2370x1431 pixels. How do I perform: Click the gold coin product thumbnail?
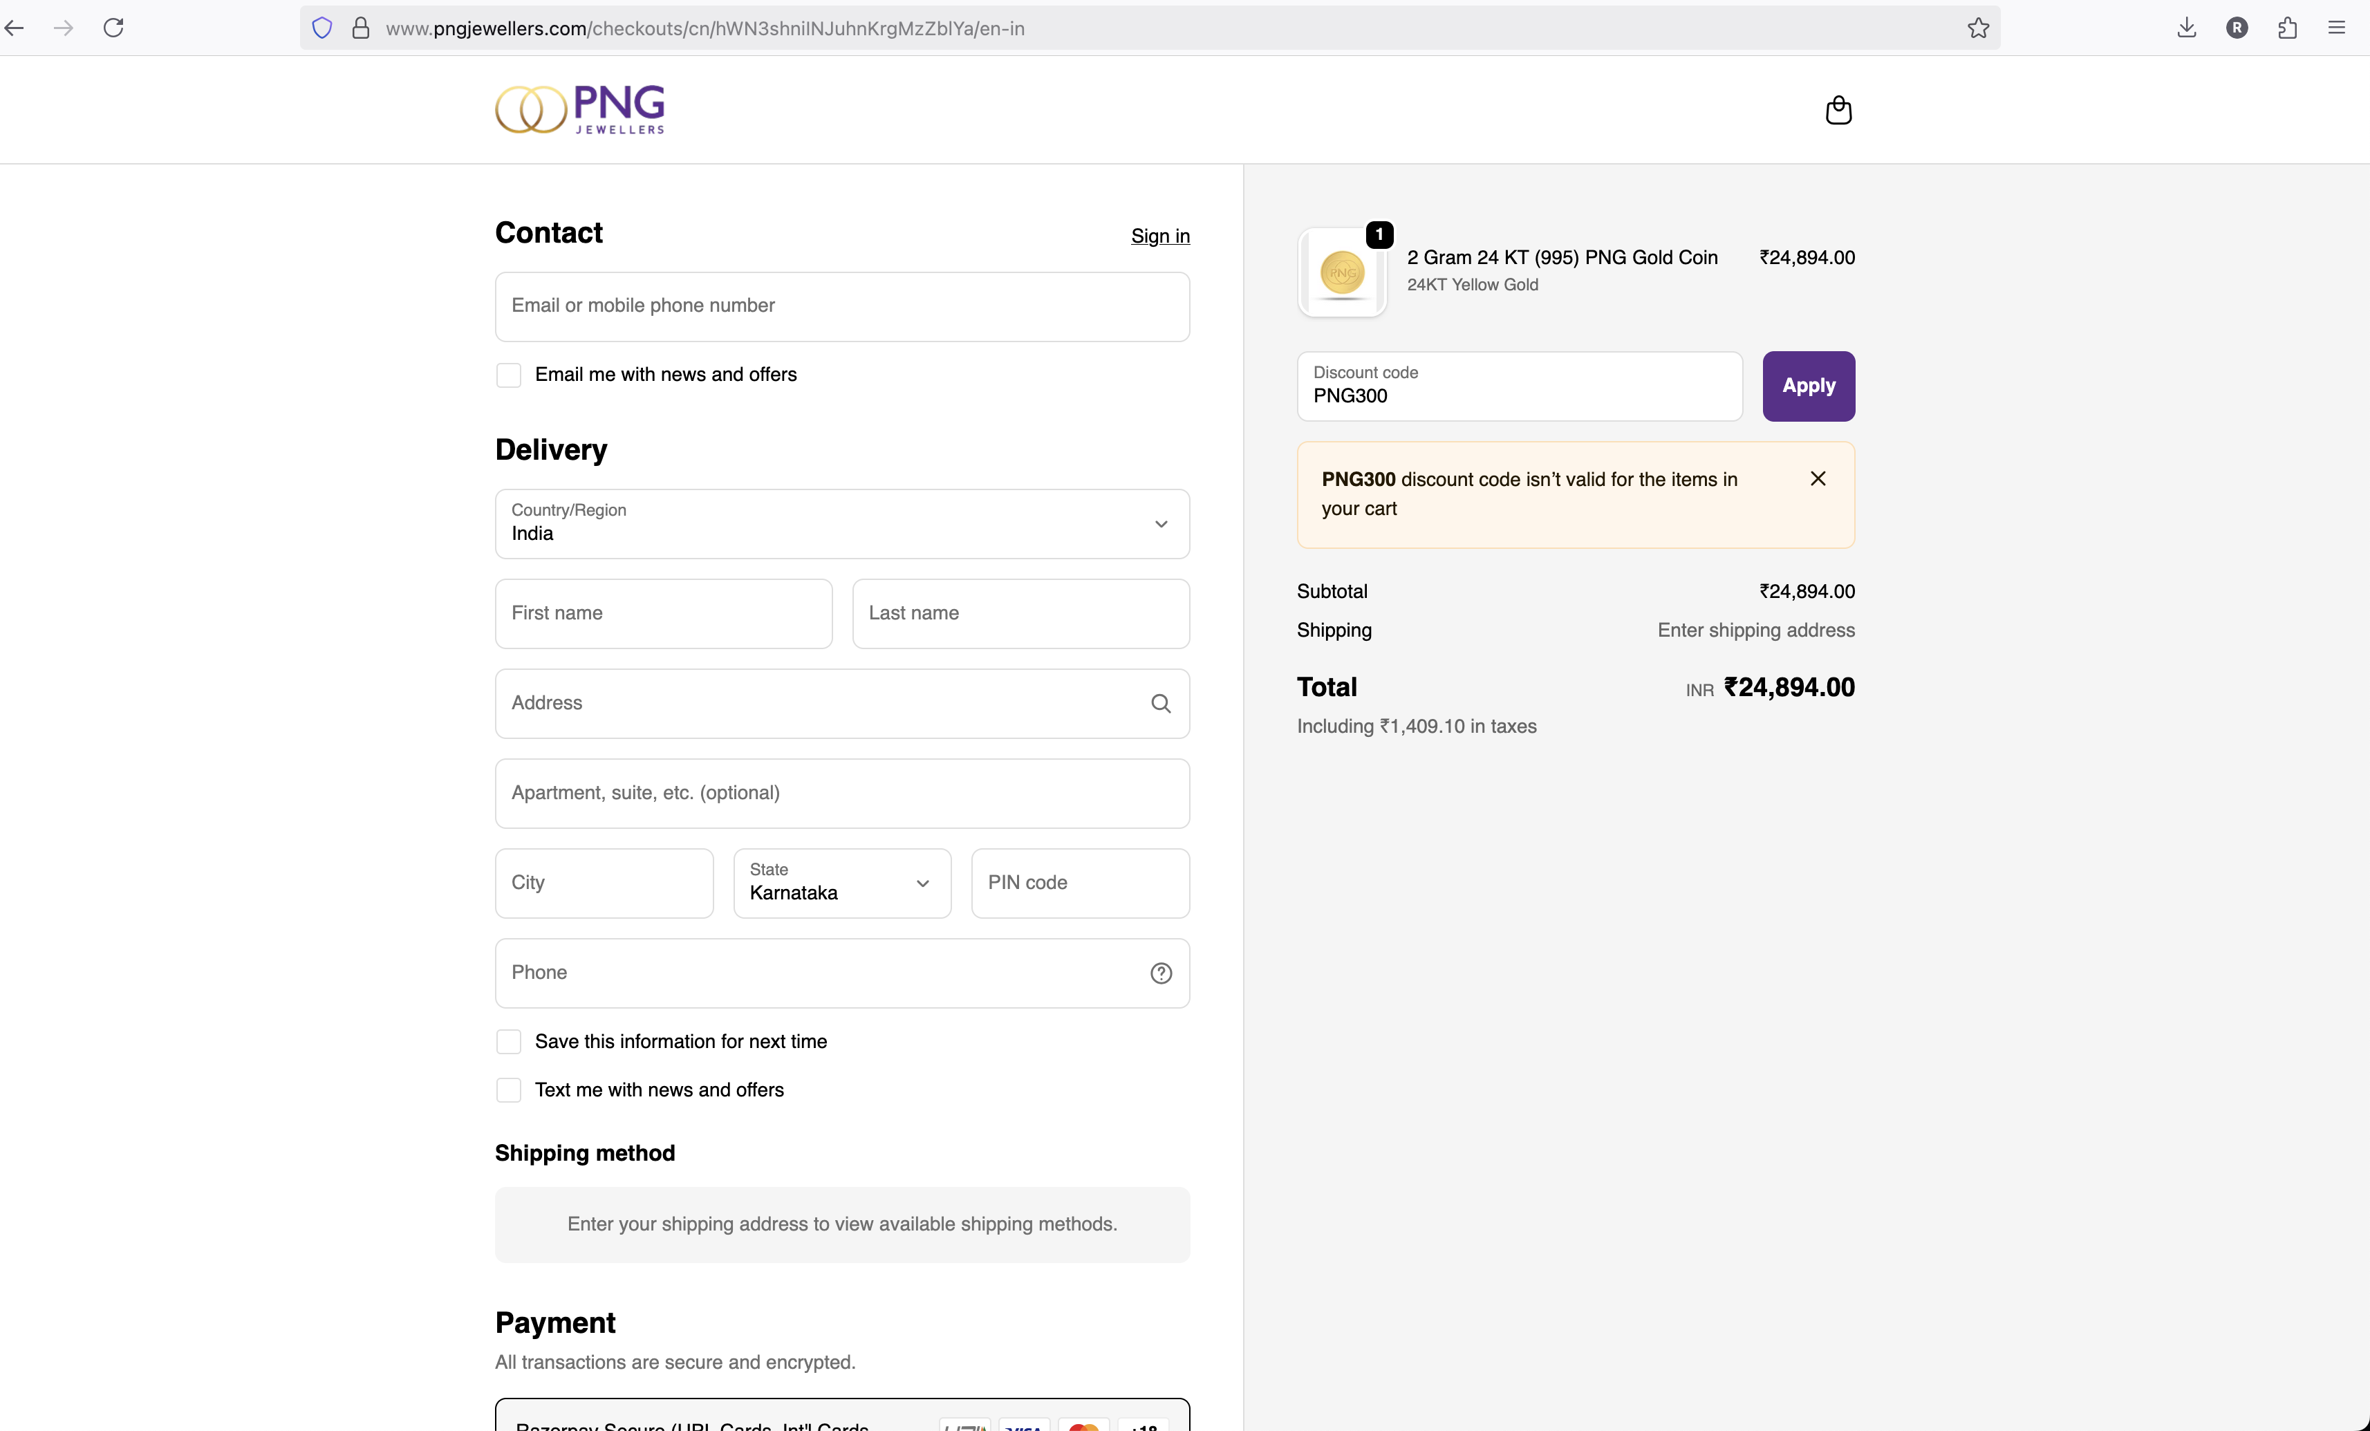coord(1342,273)
